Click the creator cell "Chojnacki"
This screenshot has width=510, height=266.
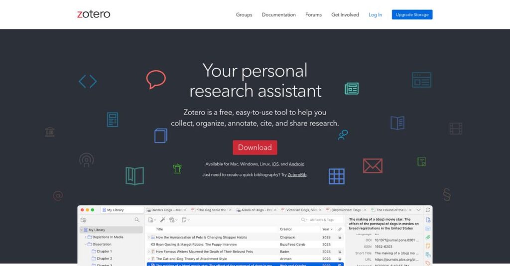(287, 238)
